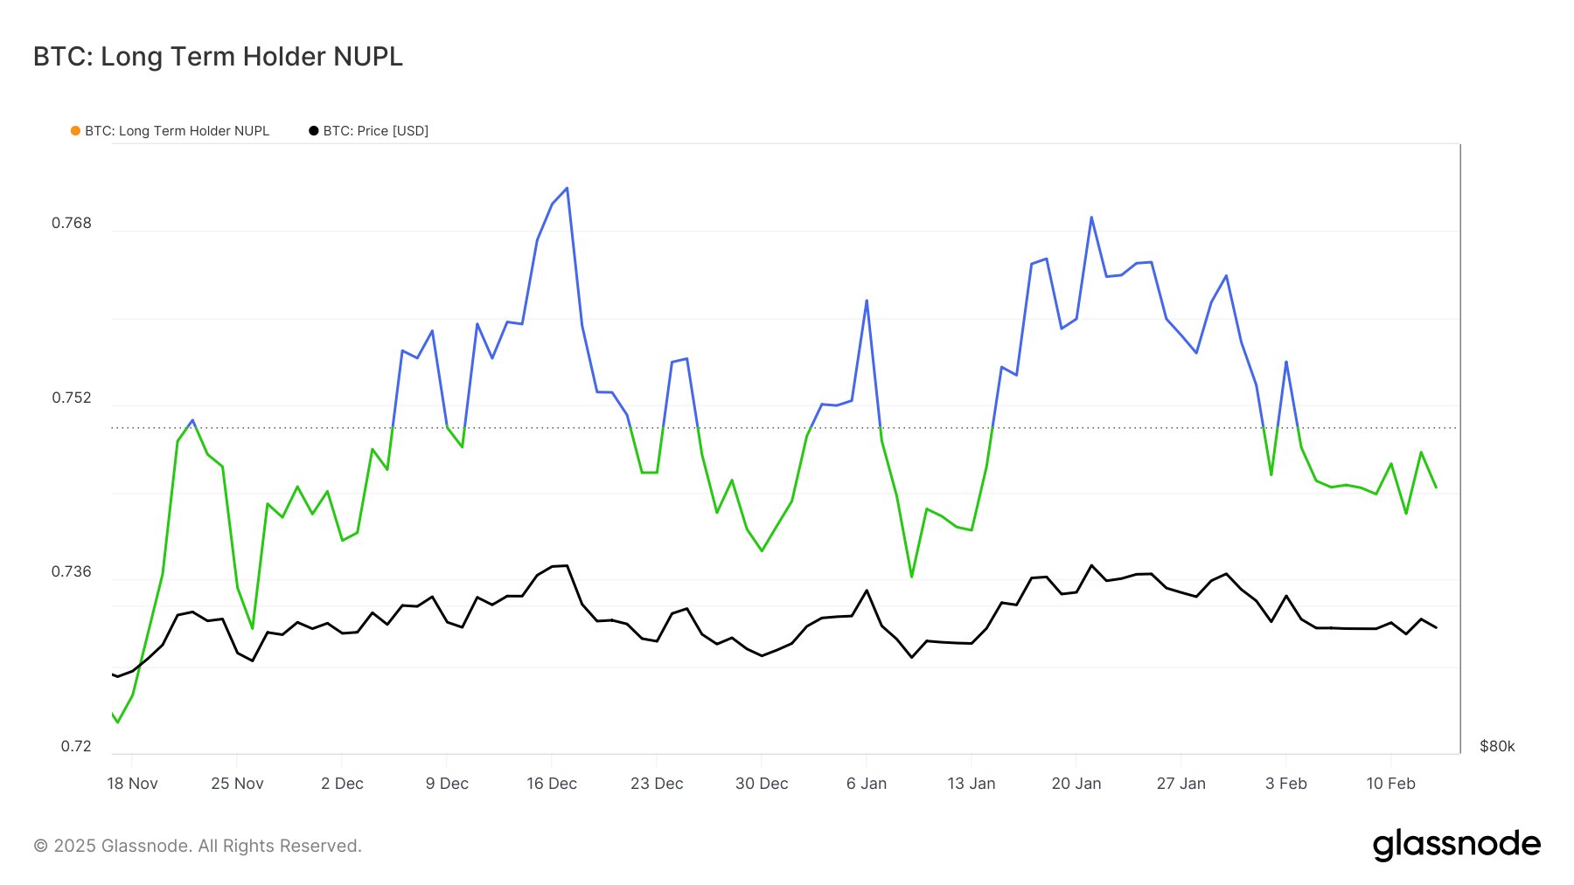The width and height of the screenshot is (1574, 885).
Task: Select the 18 Nov date label
Action: coord(132,784)
